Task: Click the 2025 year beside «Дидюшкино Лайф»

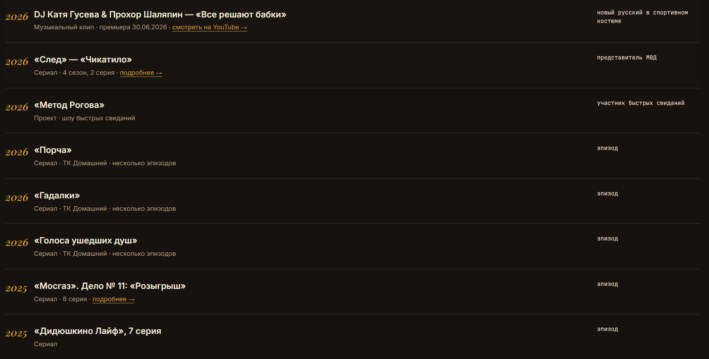Action: [x=16, y=334]
